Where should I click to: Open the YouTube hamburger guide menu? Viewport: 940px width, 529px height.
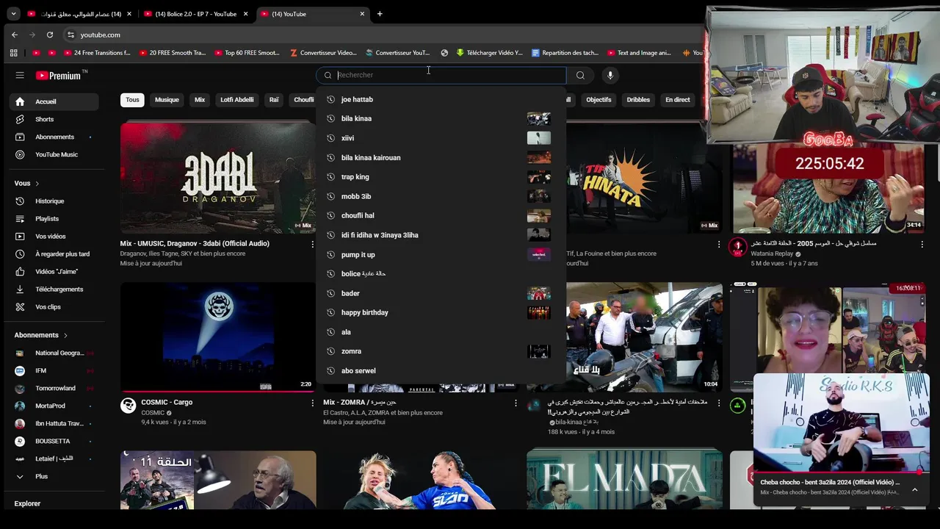point(20,75)
